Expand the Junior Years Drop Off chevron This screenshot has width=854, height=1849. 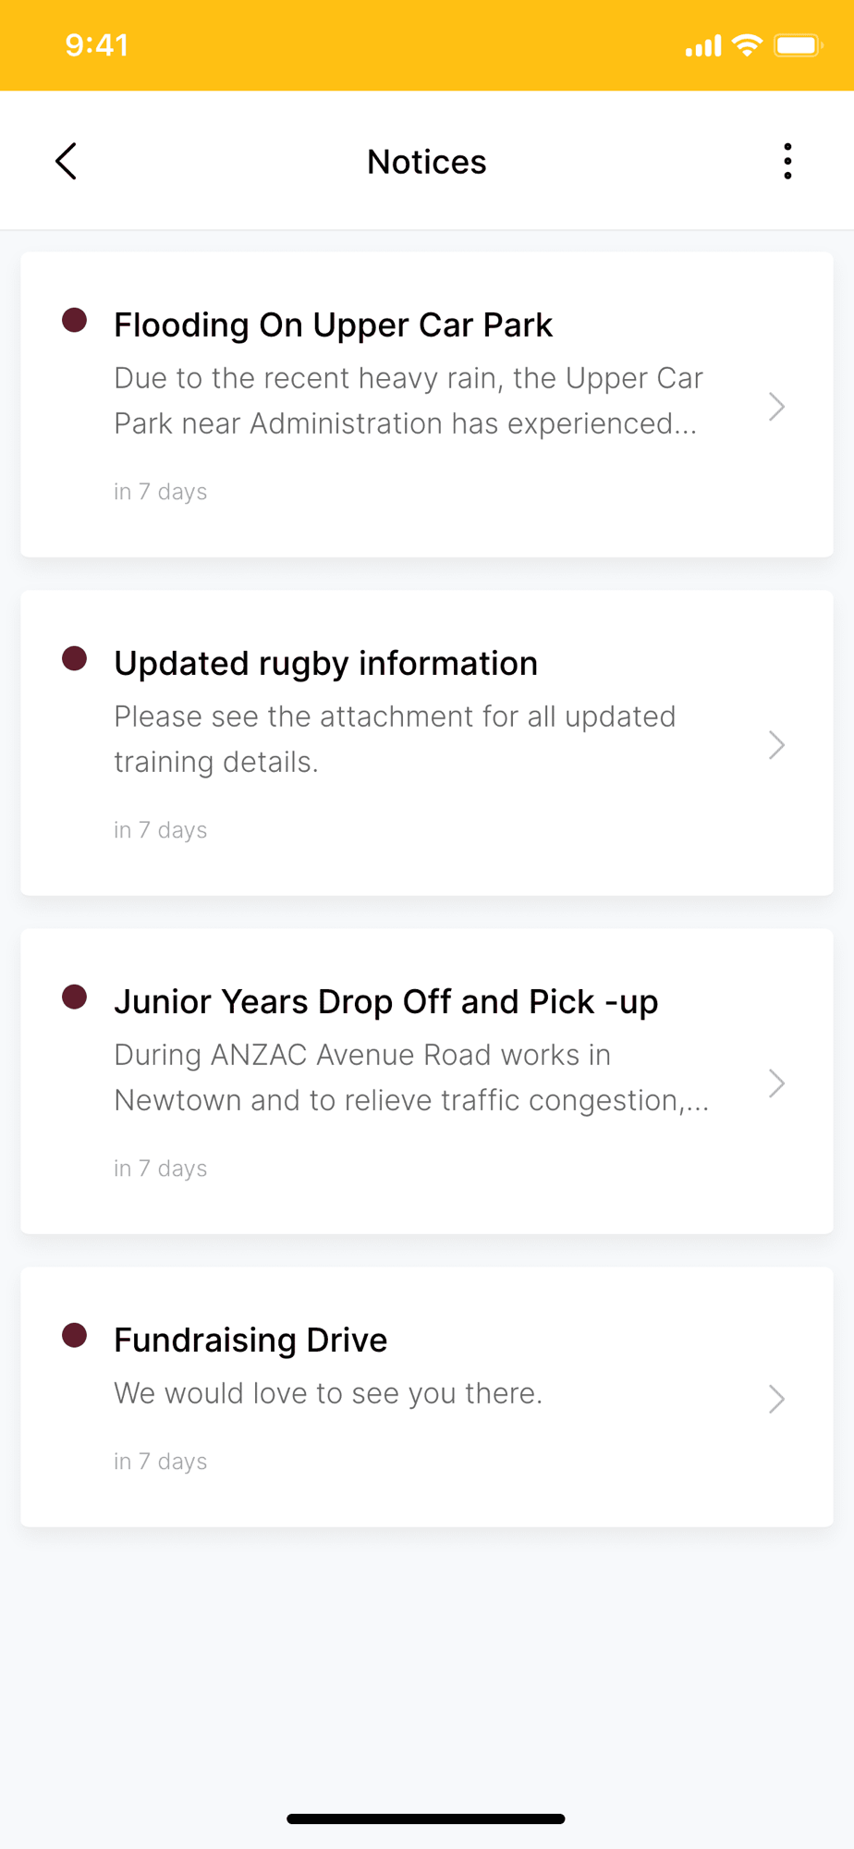pos(776,1084)
